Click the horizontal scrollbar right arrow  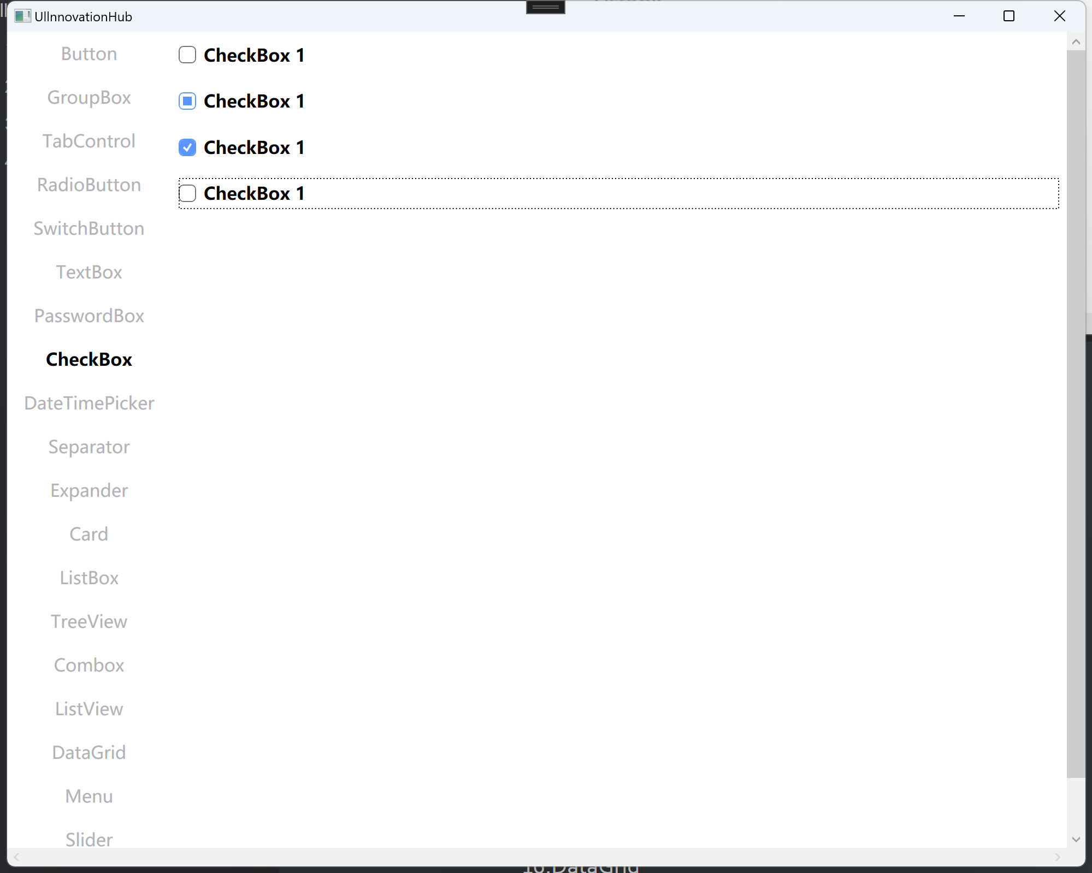pos(1058,857)
